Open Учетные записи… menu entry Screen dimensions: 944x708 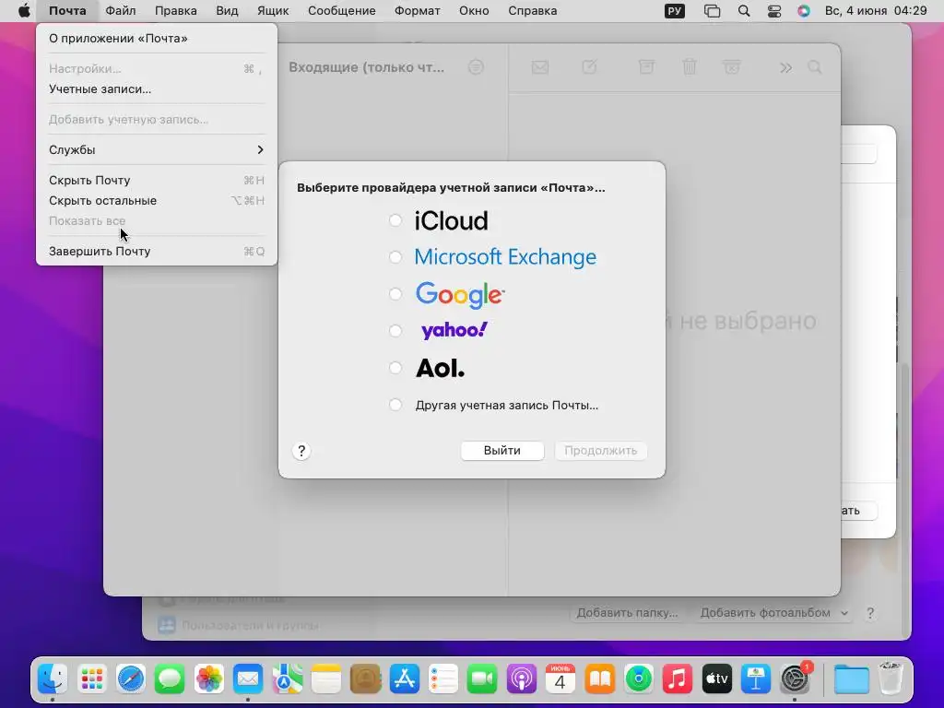[157, 89]
